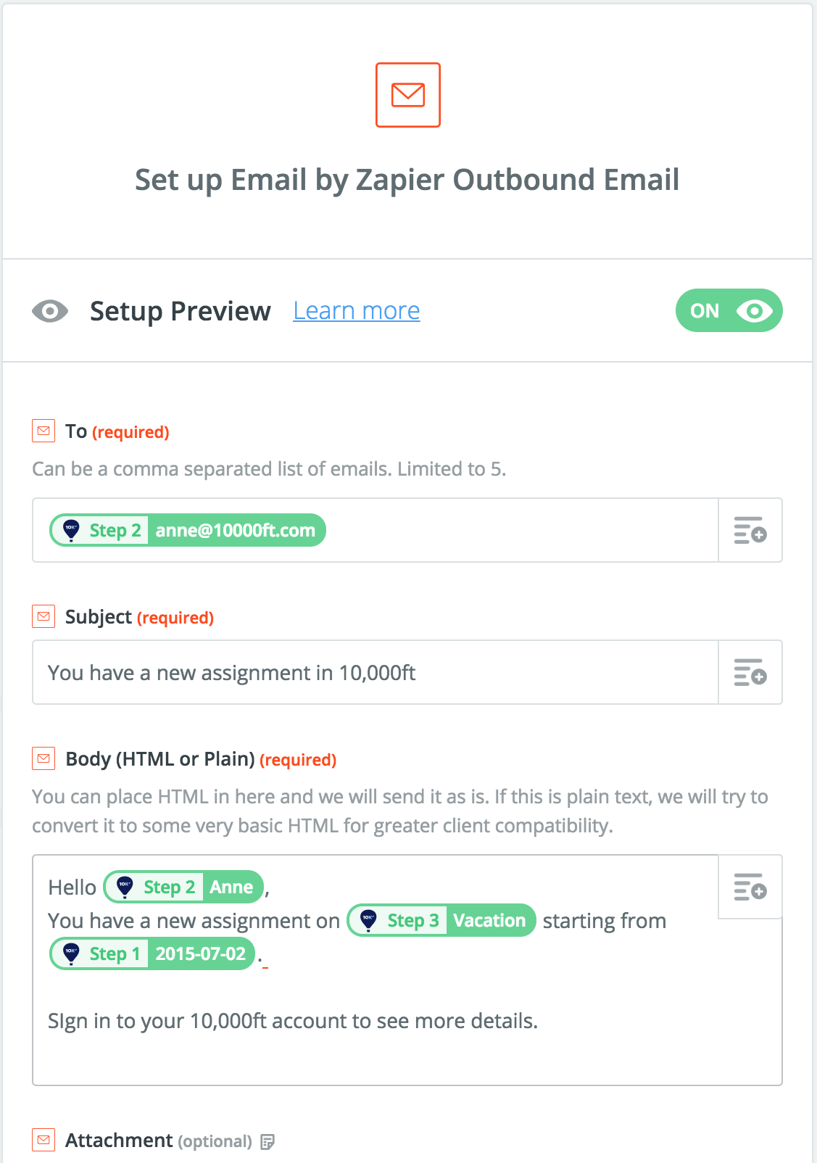817x1163 pixels.
Task: Open the Learn more link
Action: pyautogui.click(x=356, y=311)
